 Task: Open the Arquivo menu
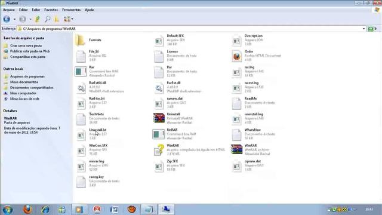click(9, 10)
